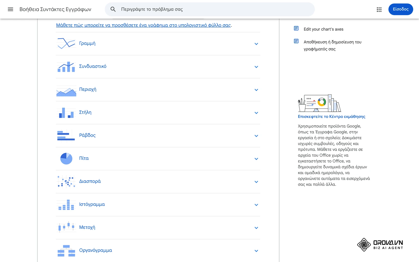Click the pie chart icon beside Πίτα

click(66, 159)
